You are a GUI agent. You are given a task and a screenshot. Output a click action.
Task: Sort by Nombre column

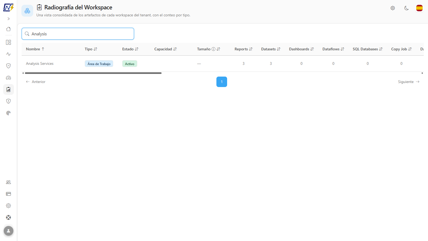point(35,49)
